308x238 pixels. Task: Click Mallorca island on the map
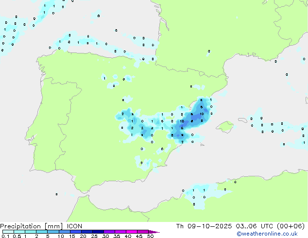click(x=224, y=127)
